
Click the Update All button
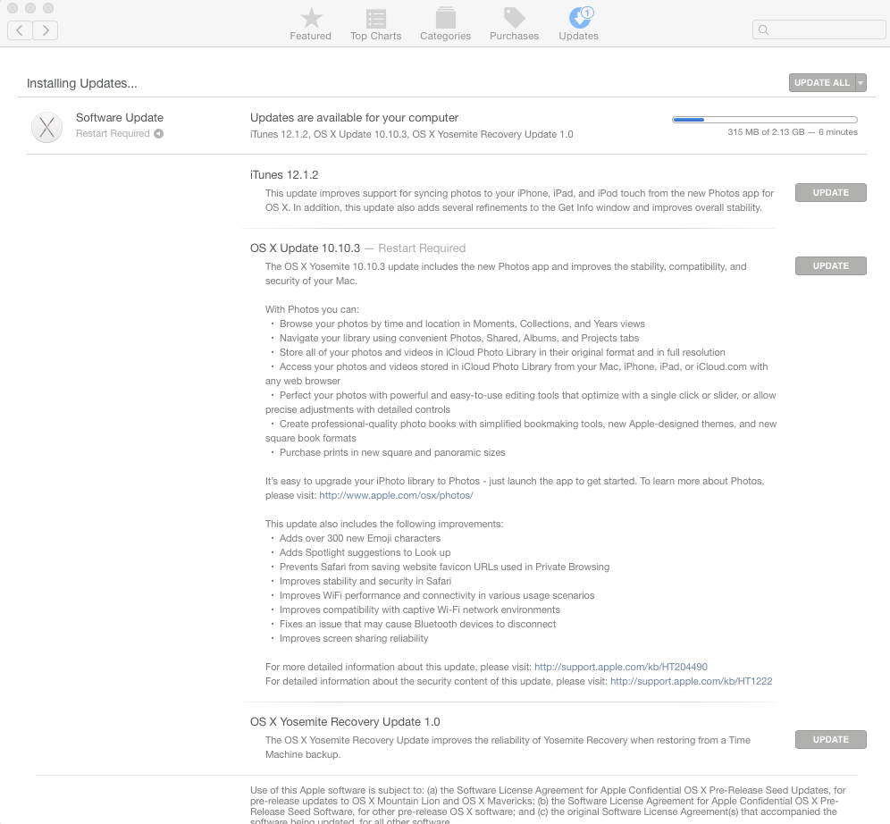coord(822,83)
